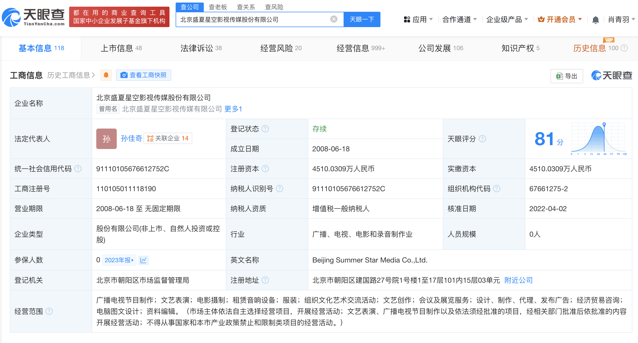Image resolution: width=638 pixels, height=343 pixels.
Task: Click the 81 分 score value
Action: [x=549, y=139]
